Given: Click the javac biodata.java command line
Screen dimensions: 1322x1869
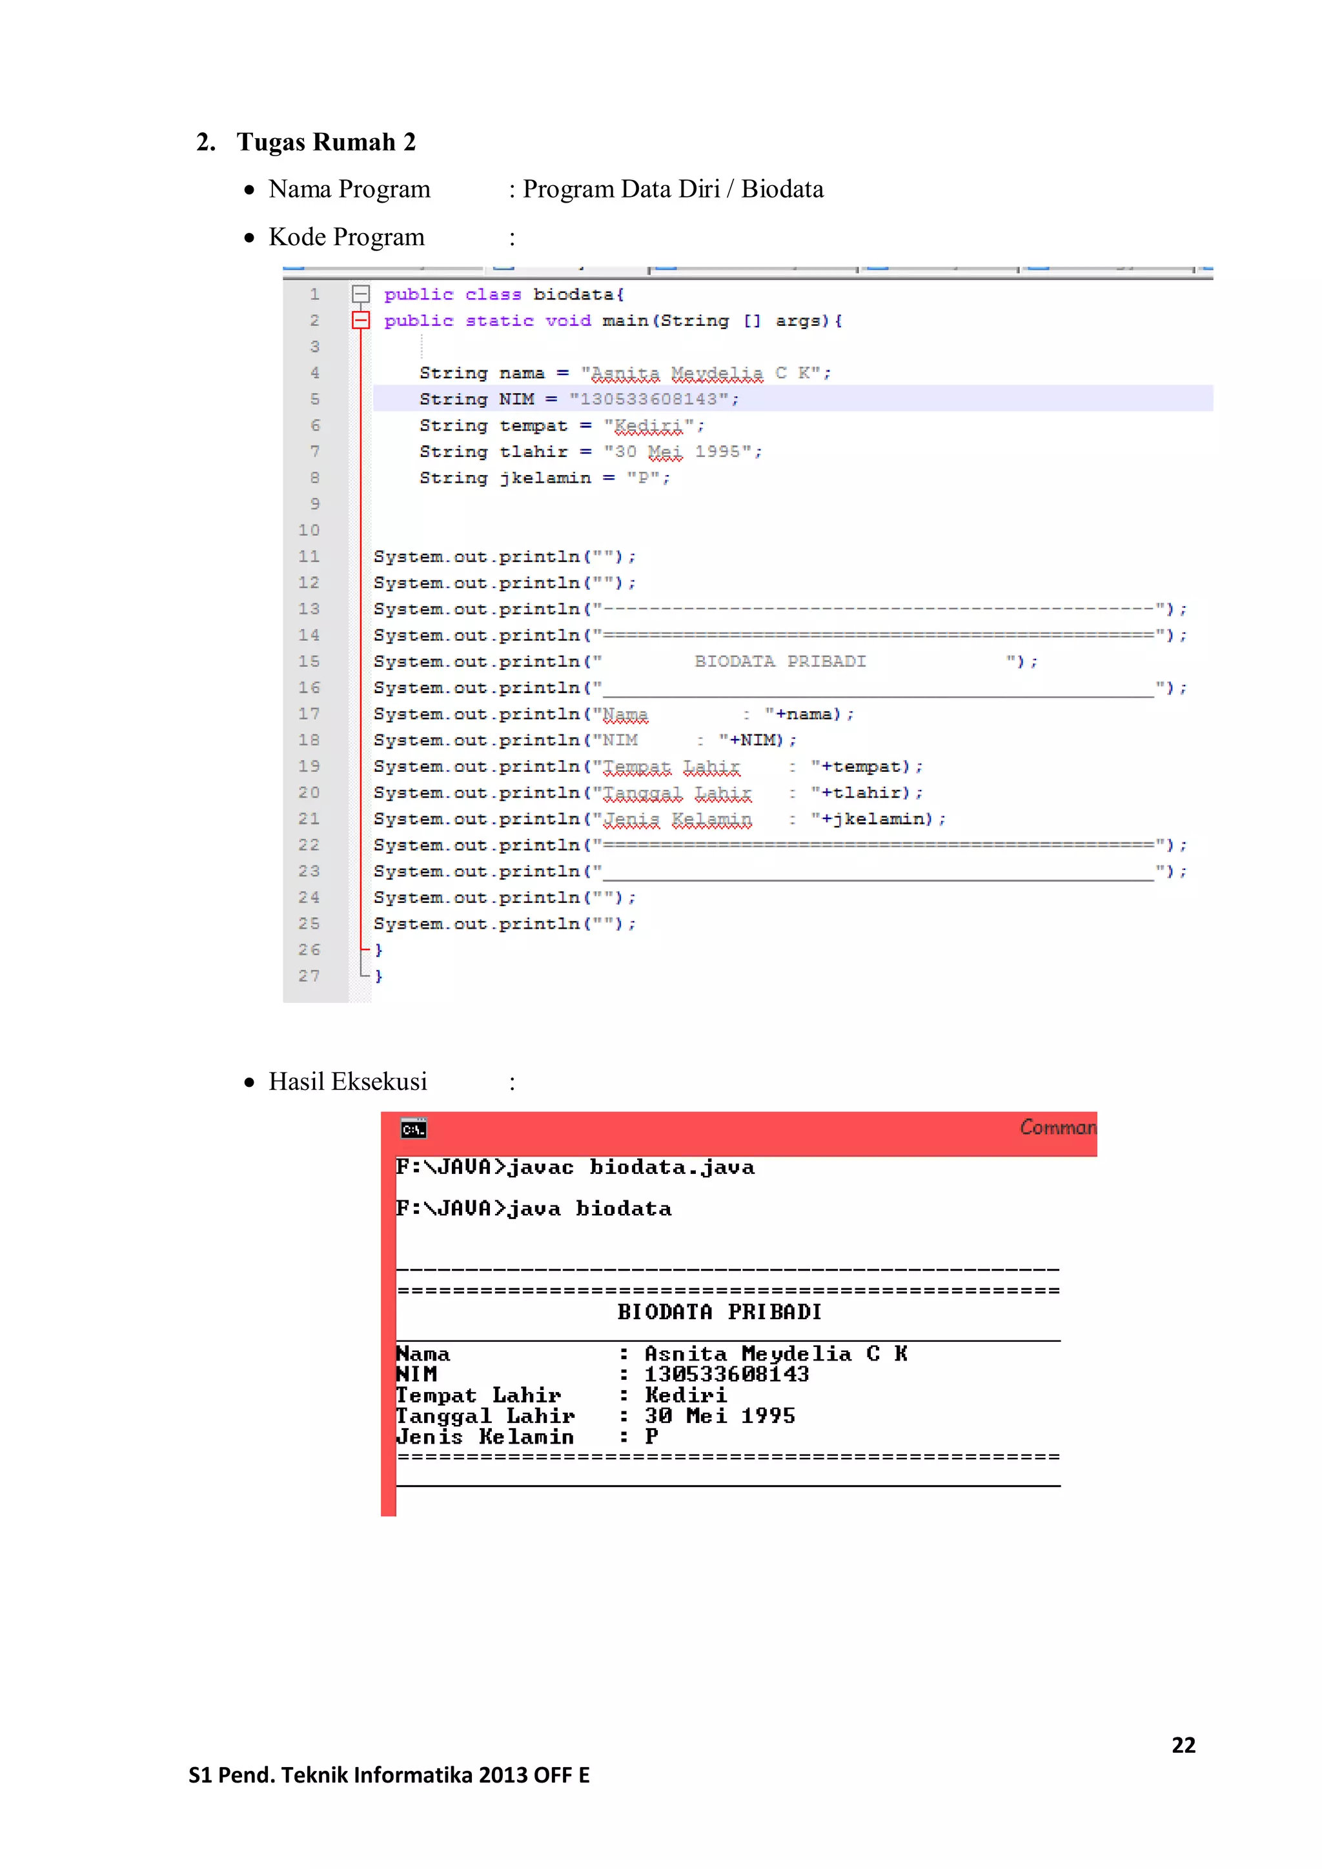Looking at the screenshot, I should (575, 1167).
